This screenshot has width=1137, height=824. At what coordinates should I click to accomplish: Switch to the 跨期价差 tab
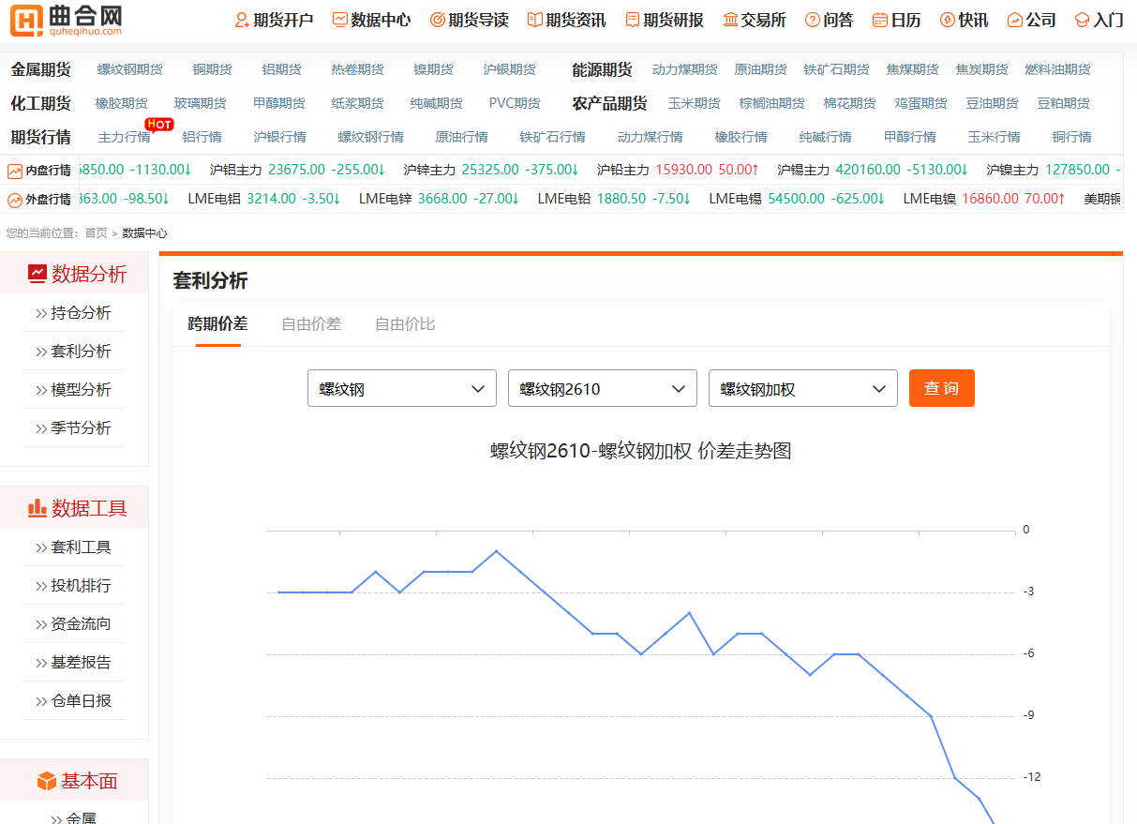point(218,324)
